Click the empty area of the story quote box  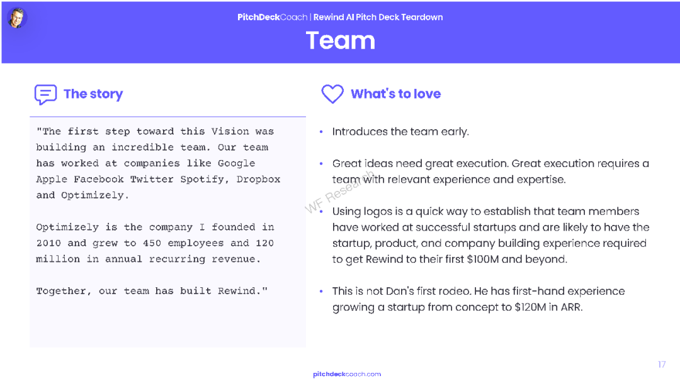coord(168,323)
